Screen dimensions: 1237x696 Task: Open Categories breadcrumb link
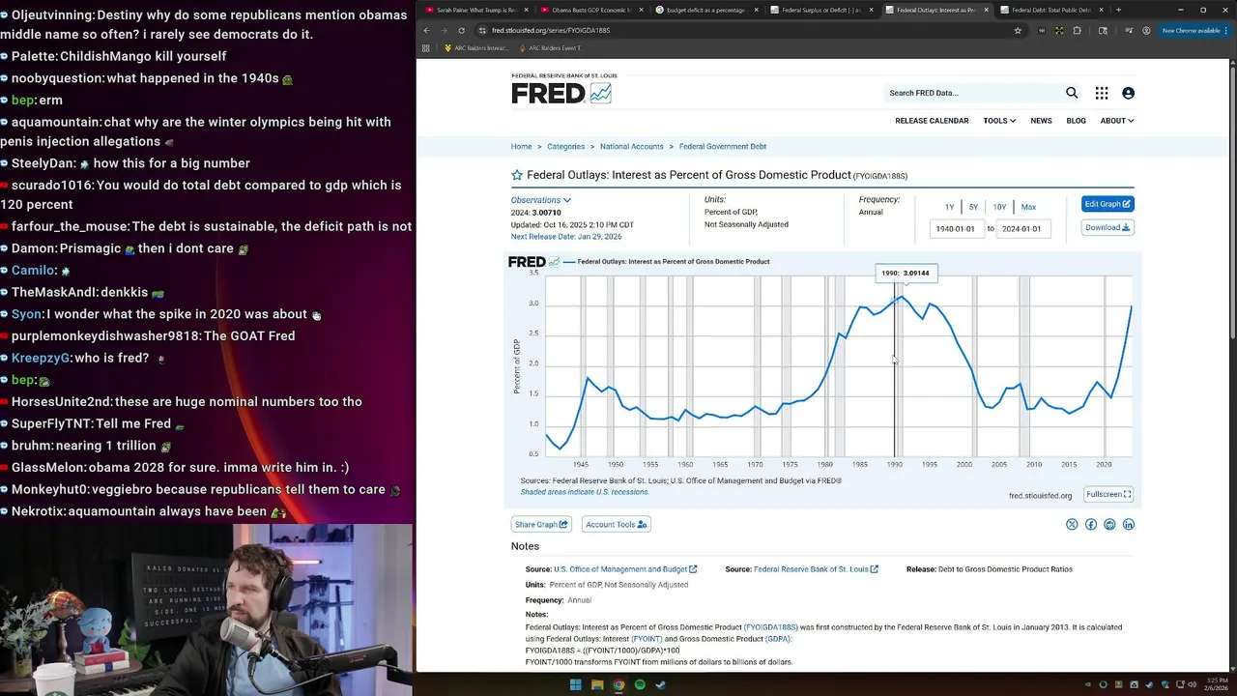tap(565, 146)
